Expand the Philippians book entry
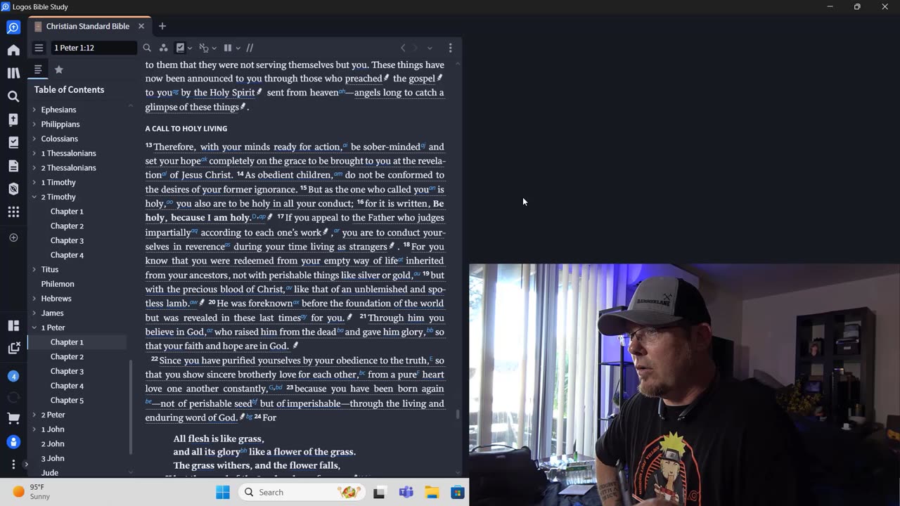Screen dimensions: 900x506 [34, 124]
